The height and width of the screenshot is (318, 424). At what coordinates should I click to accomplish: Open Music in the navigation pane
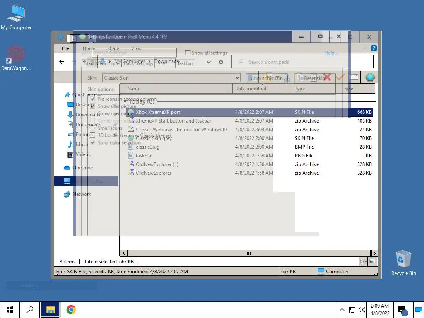pos(78,145)
